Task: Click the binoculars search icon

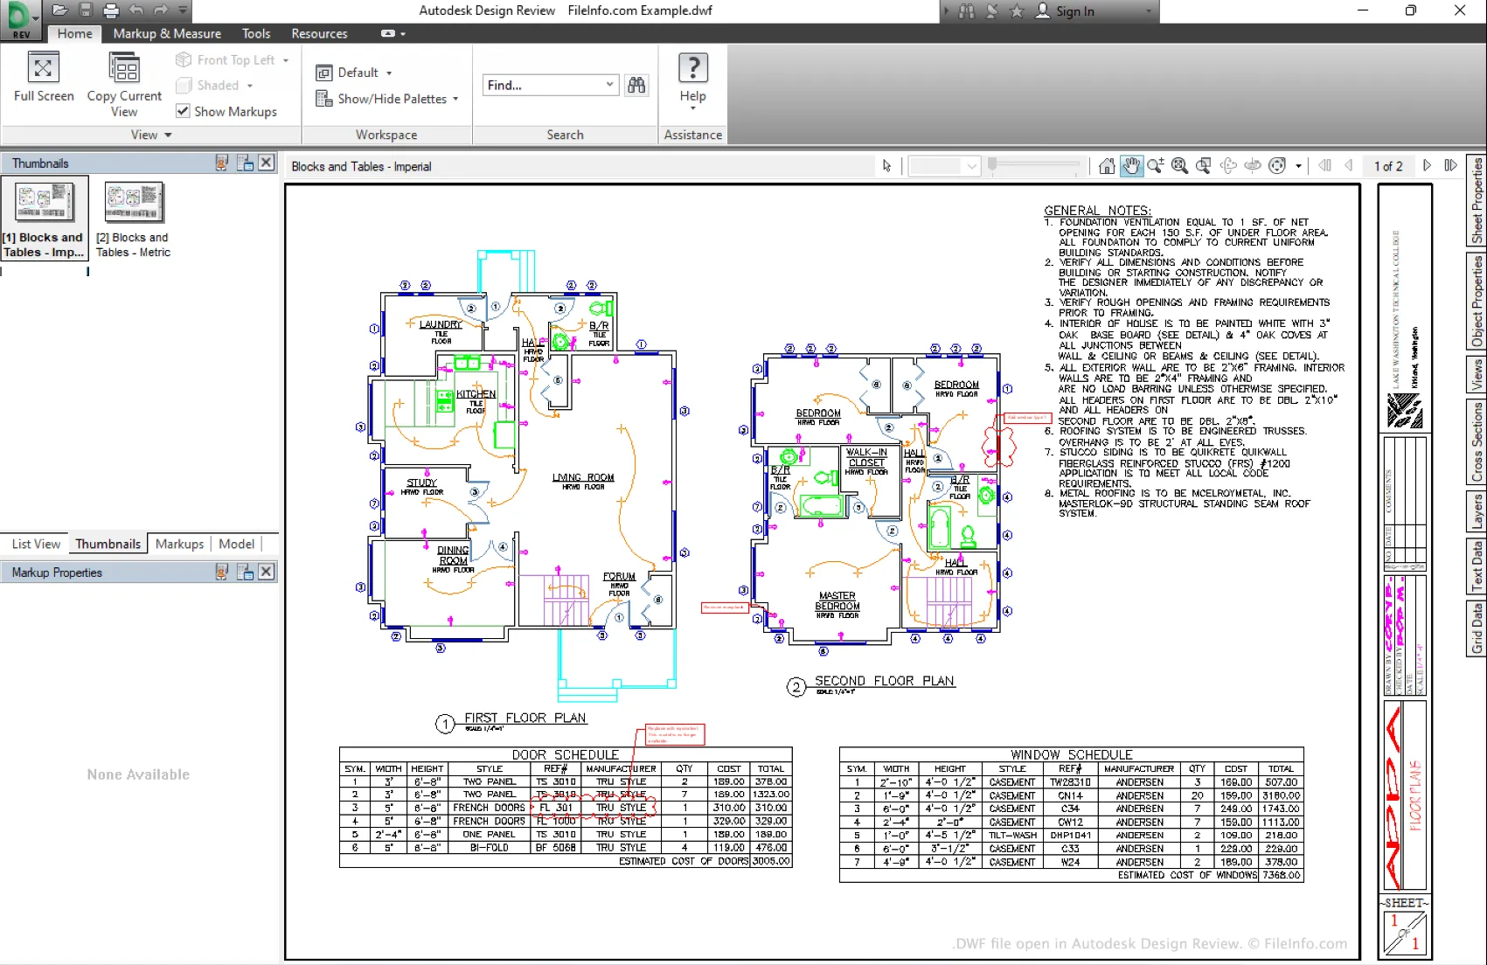Action: pos(636,85)
